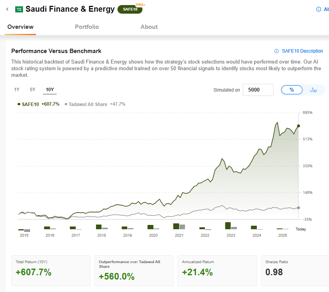Click the 513% y-axis label
The image size is (329, 292).
click(x=308, y=139)
